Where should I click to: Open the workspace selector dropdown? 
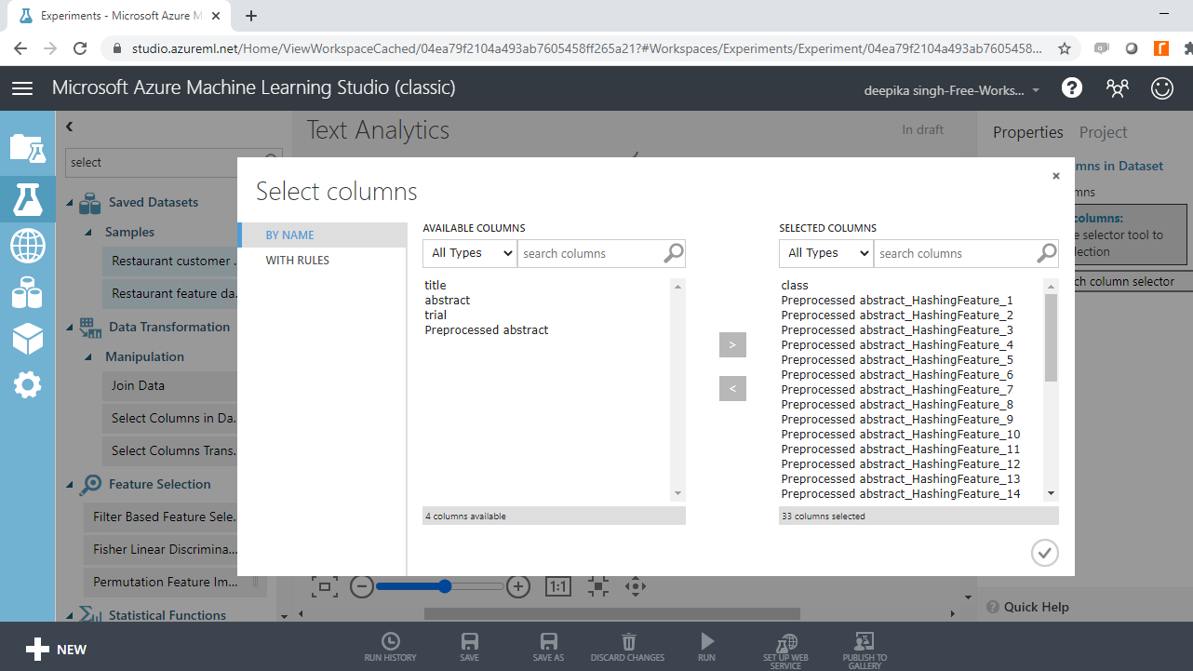[951, 90]
